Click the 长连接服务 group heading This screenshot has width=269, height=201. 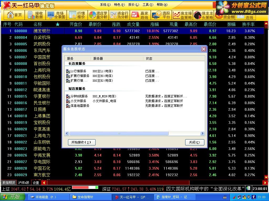point(77,64)
